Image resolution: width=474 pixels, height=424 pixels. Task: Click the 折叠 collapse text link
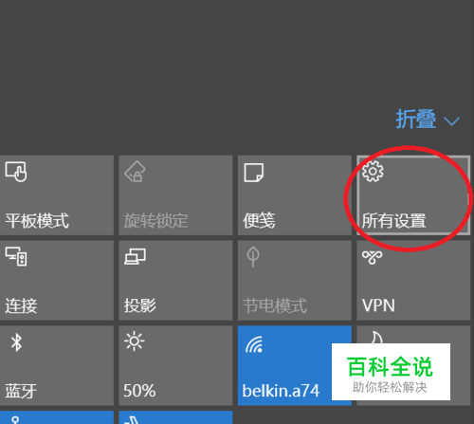coord(416,119)
